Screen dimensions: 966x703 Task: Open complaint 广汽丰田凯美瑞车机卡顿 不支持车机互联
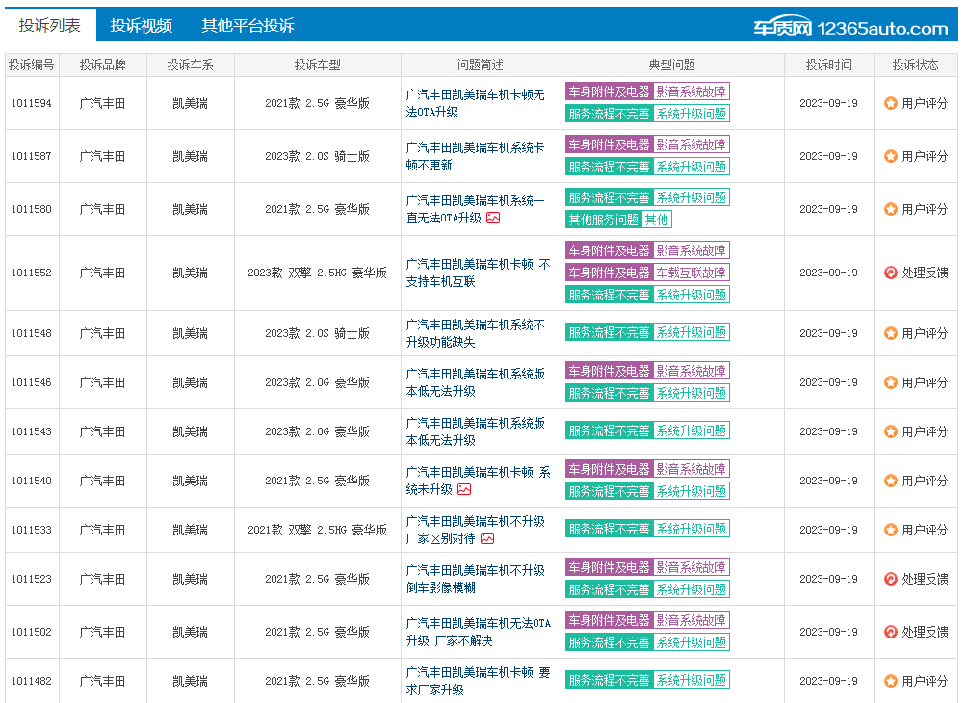478,273
